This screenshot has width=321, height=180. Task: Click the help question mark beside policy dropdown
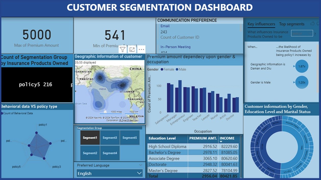pos(315,34)
